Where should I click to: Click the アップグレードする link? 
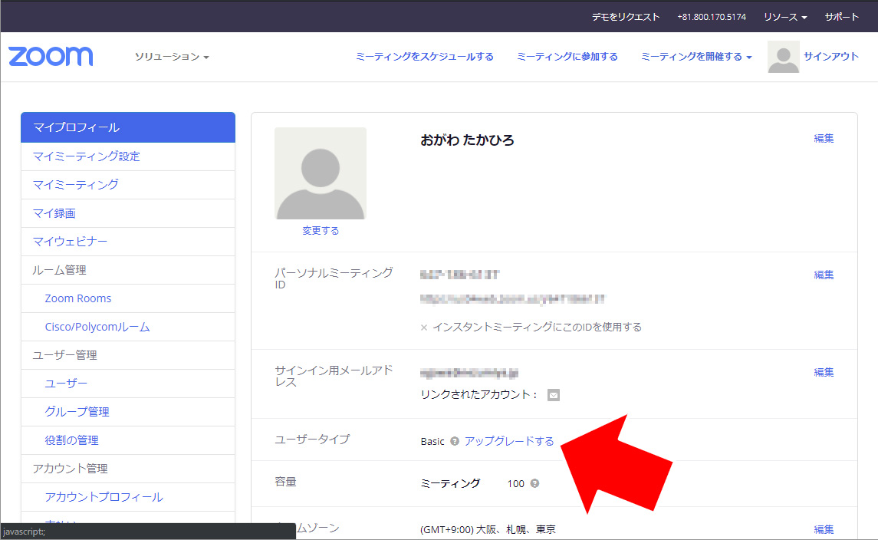click(x=509, y=441)
